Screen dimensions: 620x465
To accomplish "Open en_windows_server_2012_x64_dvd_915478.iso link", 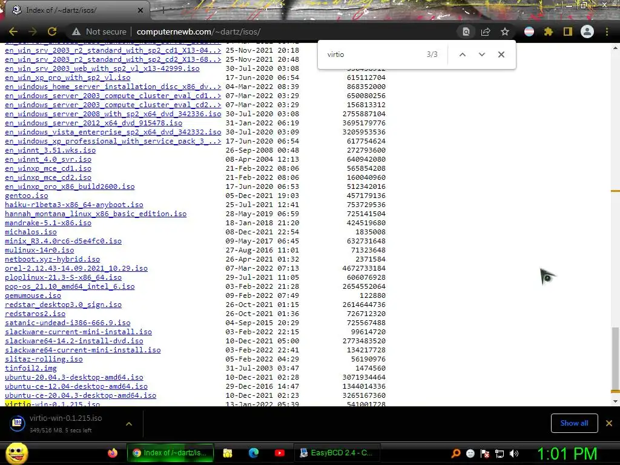I will 94,123.
